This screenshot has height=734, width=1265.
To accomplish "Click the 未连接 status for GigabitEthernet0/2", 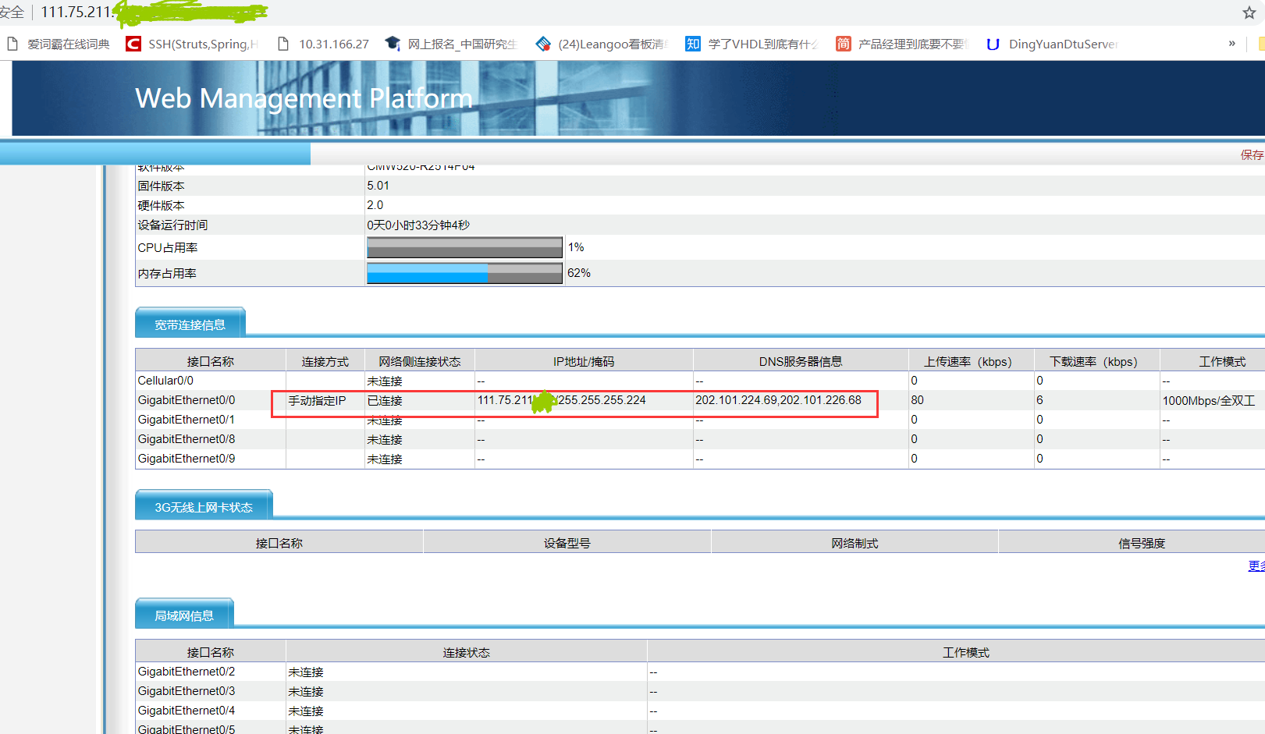I will 306,672.
